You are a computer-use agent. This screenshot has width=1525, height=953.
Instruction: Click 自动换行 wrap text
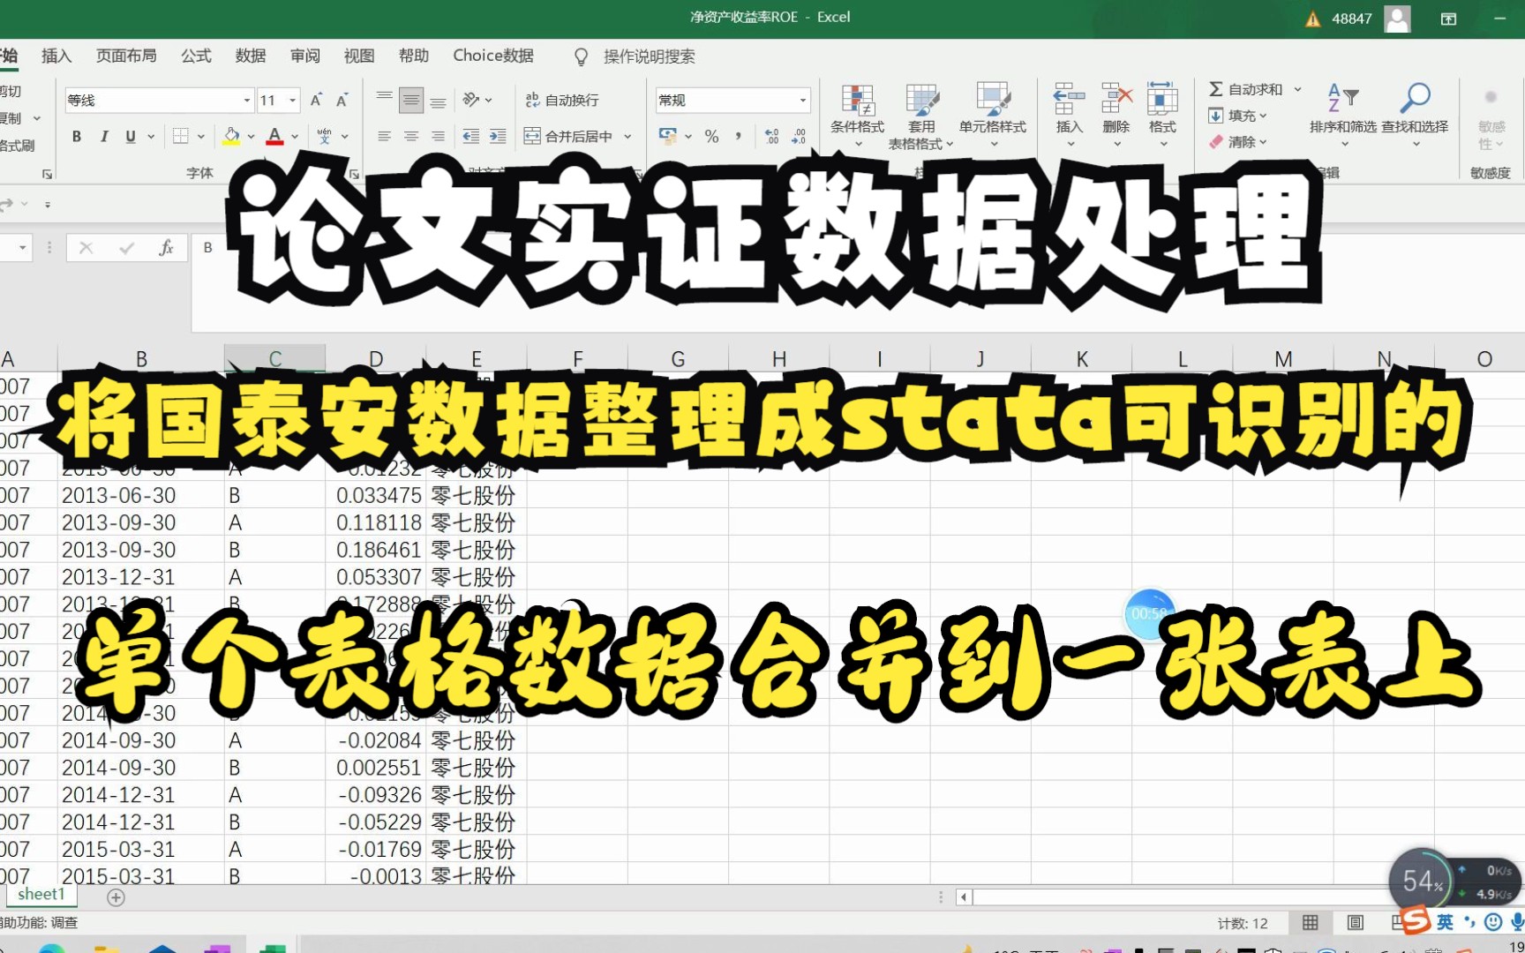coord(562,100)
